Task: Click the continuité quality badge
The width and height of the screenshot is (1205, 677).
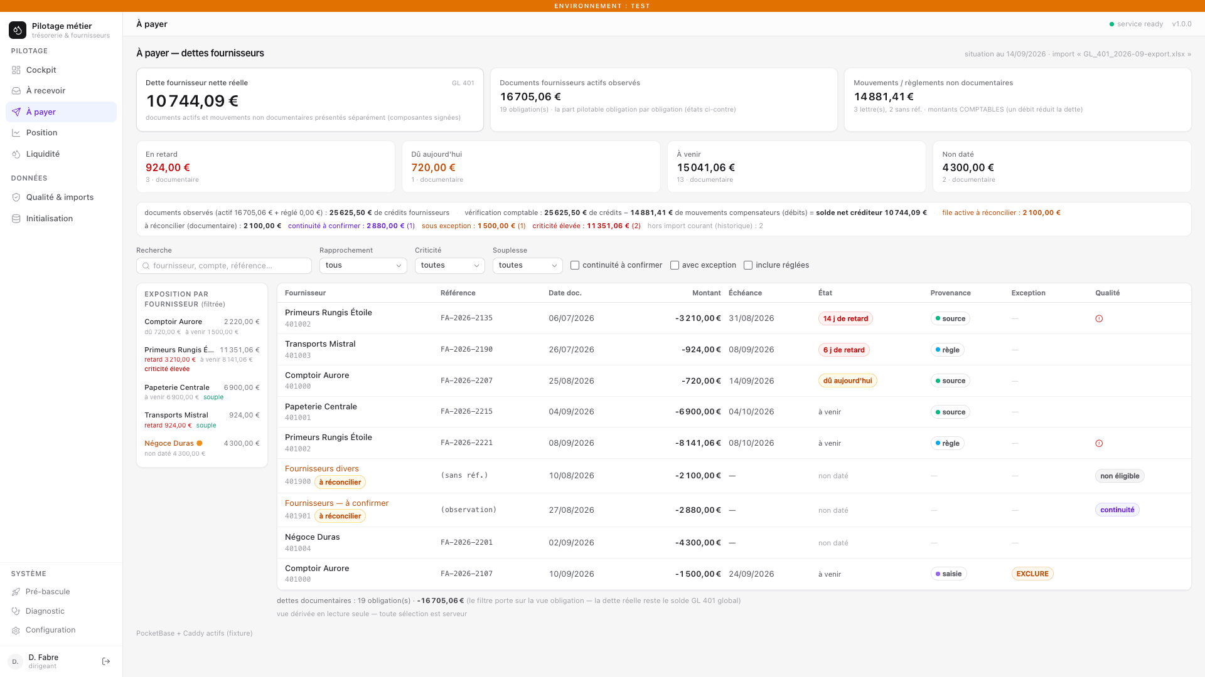Action: (x=1117, y=510)
